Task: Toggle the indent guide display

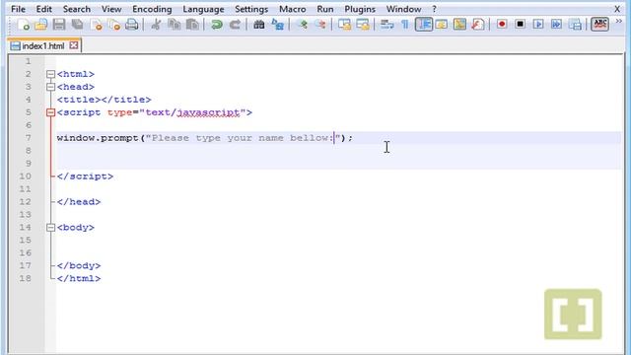Action: [424, 25]
